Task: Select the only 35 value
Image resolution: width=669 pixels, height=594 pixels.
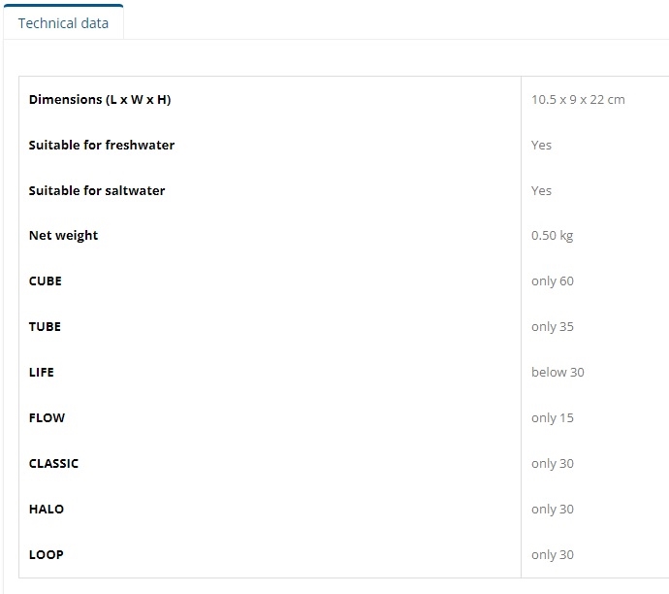Action: click(552, 327)
